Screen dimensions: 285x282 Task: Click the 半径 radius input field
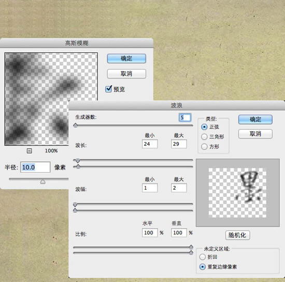(35, 167)
